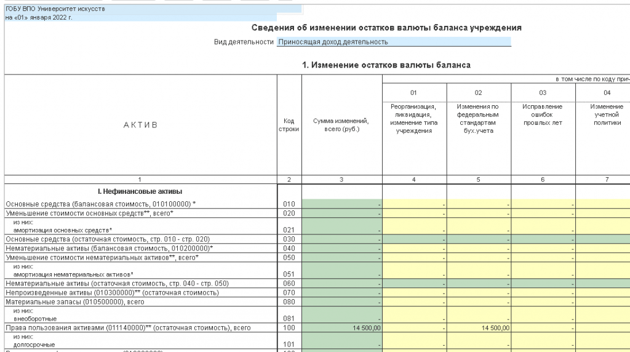Image resolution: width=630 pixels, height=352 pixels.
Task: Click 'Исправление ошибок прошлых лет' column header
Action: click(x=543, y=114)
